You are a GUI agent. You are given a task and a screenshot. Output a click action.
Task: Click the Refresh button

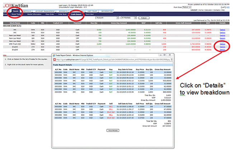[144, 18]
